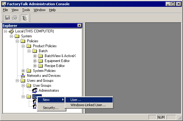183x121 pixels.
Task: Minimize the FactoryTalk Administration Console window
Action: tap(168, 4)
